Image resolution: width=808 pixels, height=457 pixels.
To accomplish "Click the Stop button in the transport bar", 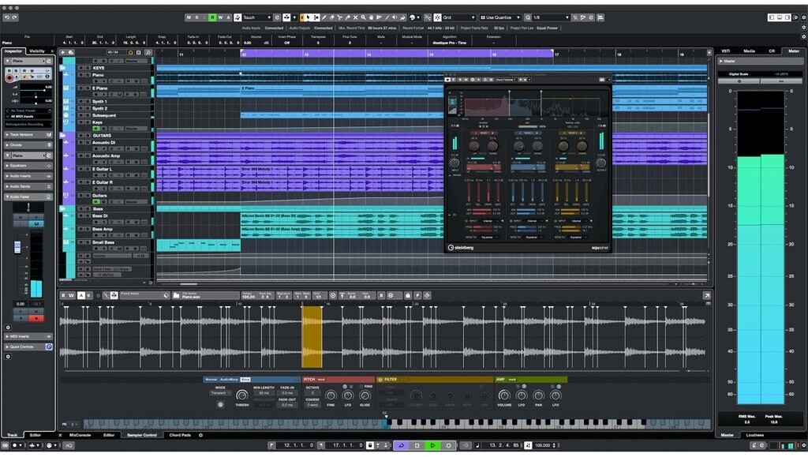I will tap(417, 445).
